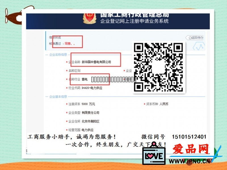
Task: Select the business scope value 电力供应
Action: pos(87,130)
